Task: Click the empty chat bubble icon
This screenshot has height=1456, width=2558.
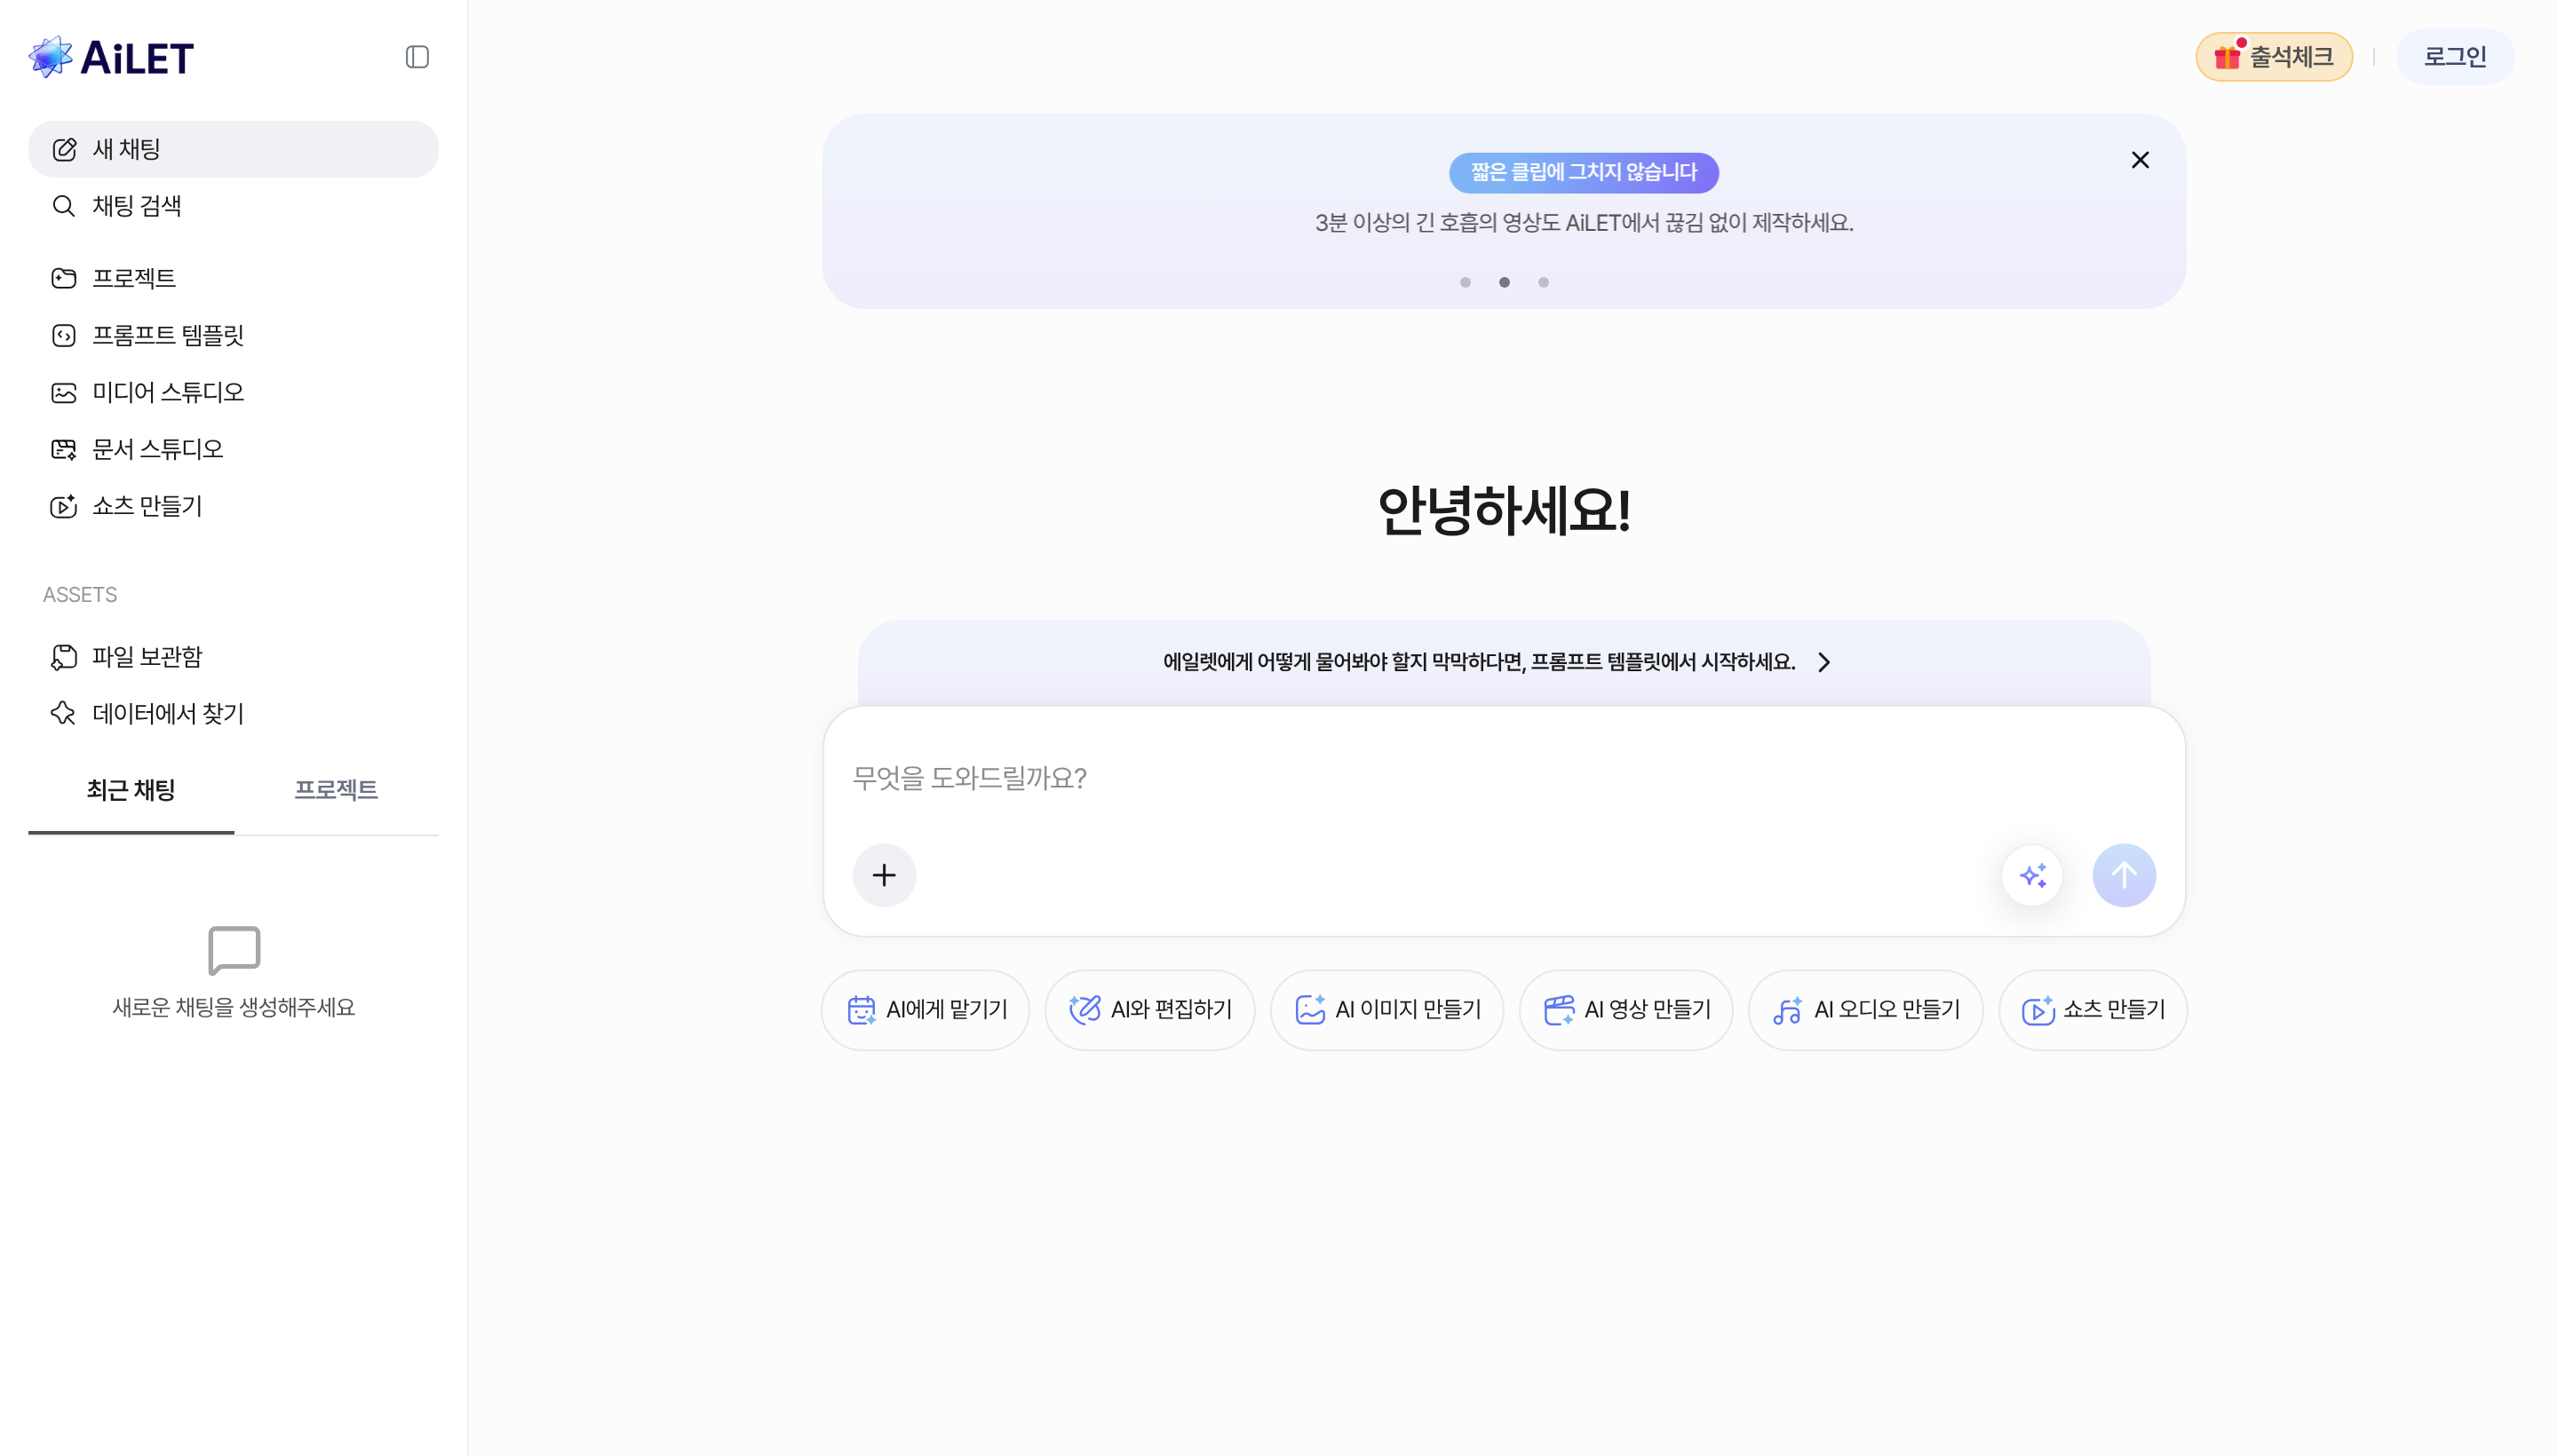Action: (x=234, y=950)
